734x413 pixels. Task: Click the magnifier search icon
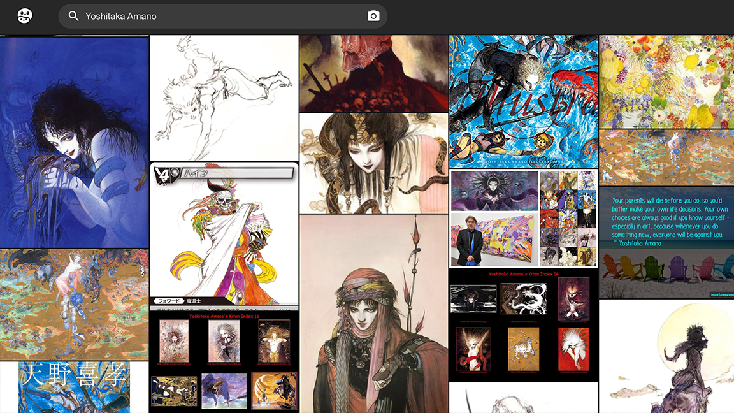[73, 16]
